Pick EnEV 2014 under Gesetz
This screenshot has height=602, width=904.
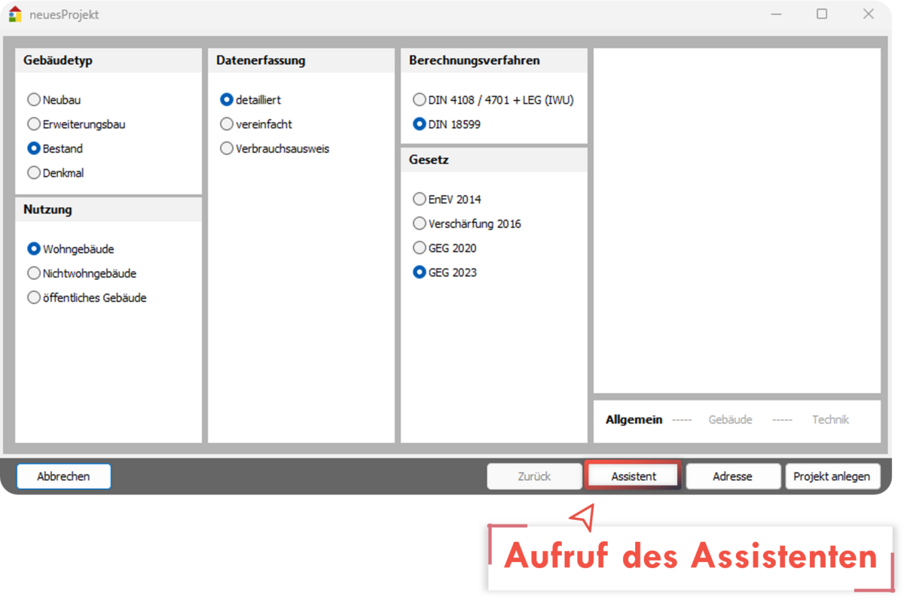click(420, 199)
